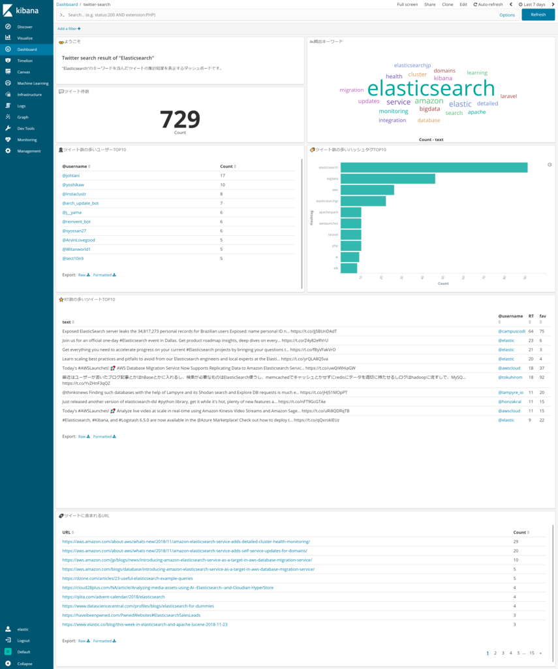The width and height of the screenshot is (558, 669).
Task: Open the @johtani username link
Action: (70, 176)
